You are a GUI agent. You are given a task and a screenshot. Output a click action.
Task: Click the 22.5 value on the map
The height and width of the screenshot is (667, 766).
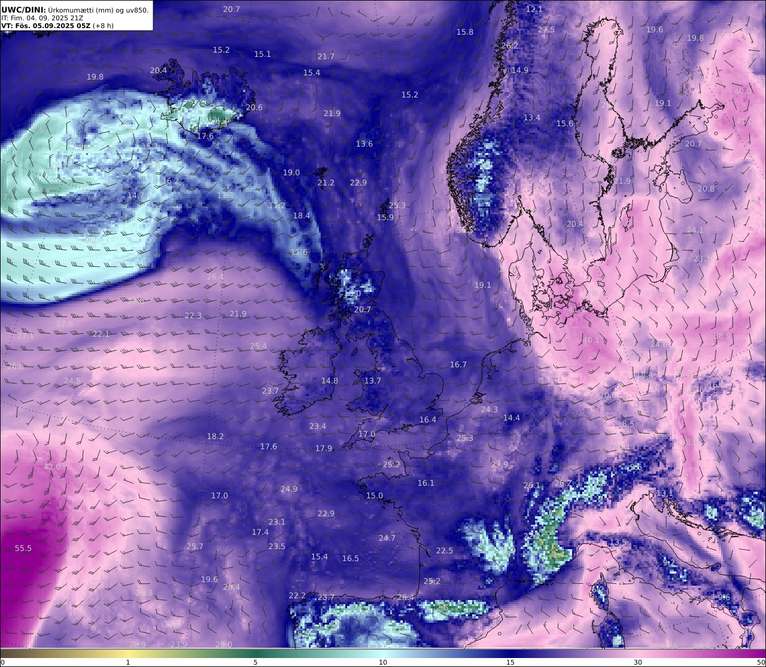pyautogui.click(x=445, y=550)
